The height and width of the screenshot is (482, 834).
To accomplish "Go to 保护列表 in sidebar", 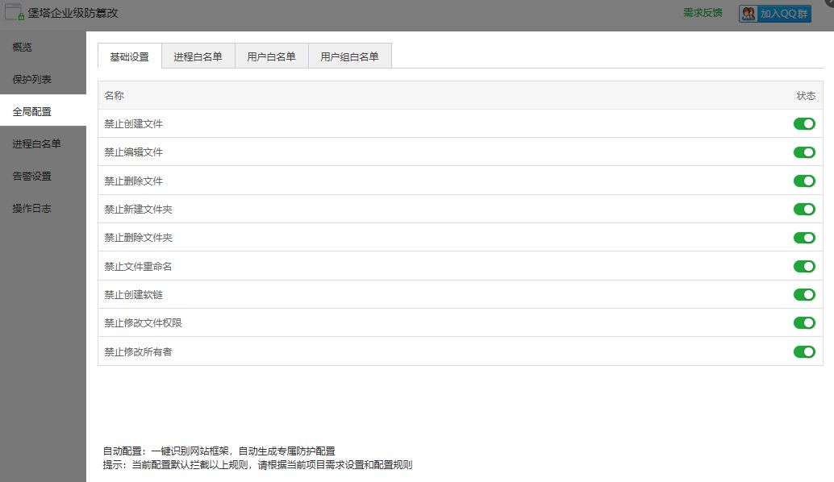I will [32, 80].
